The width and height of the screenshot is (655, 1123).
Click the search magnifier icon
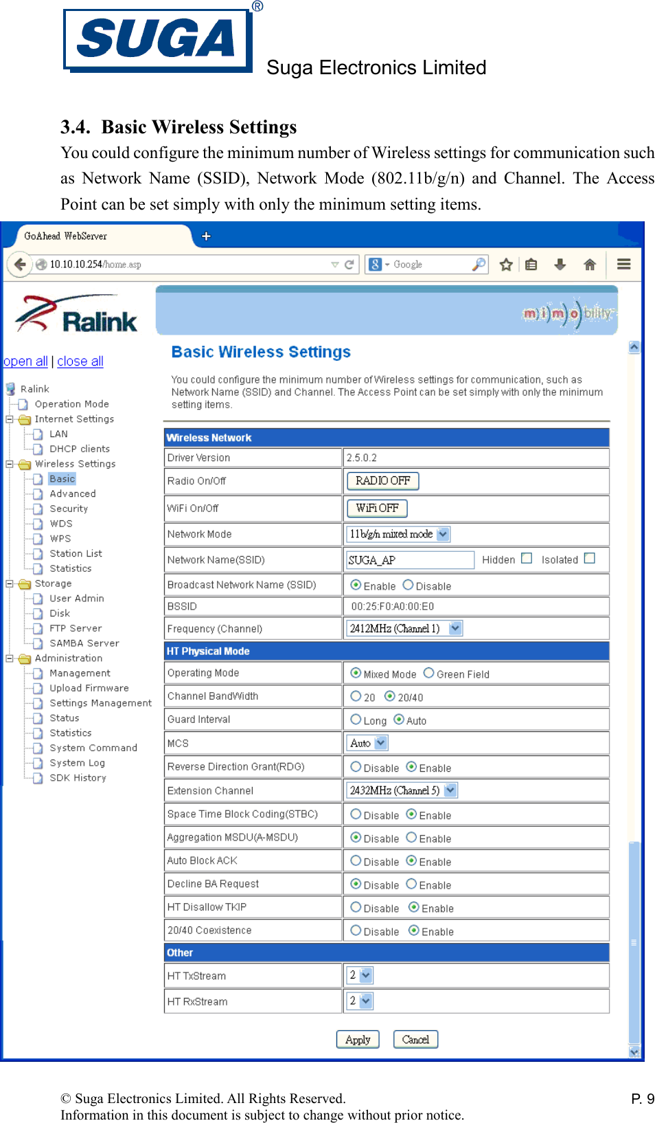click(x=479, y=265)
